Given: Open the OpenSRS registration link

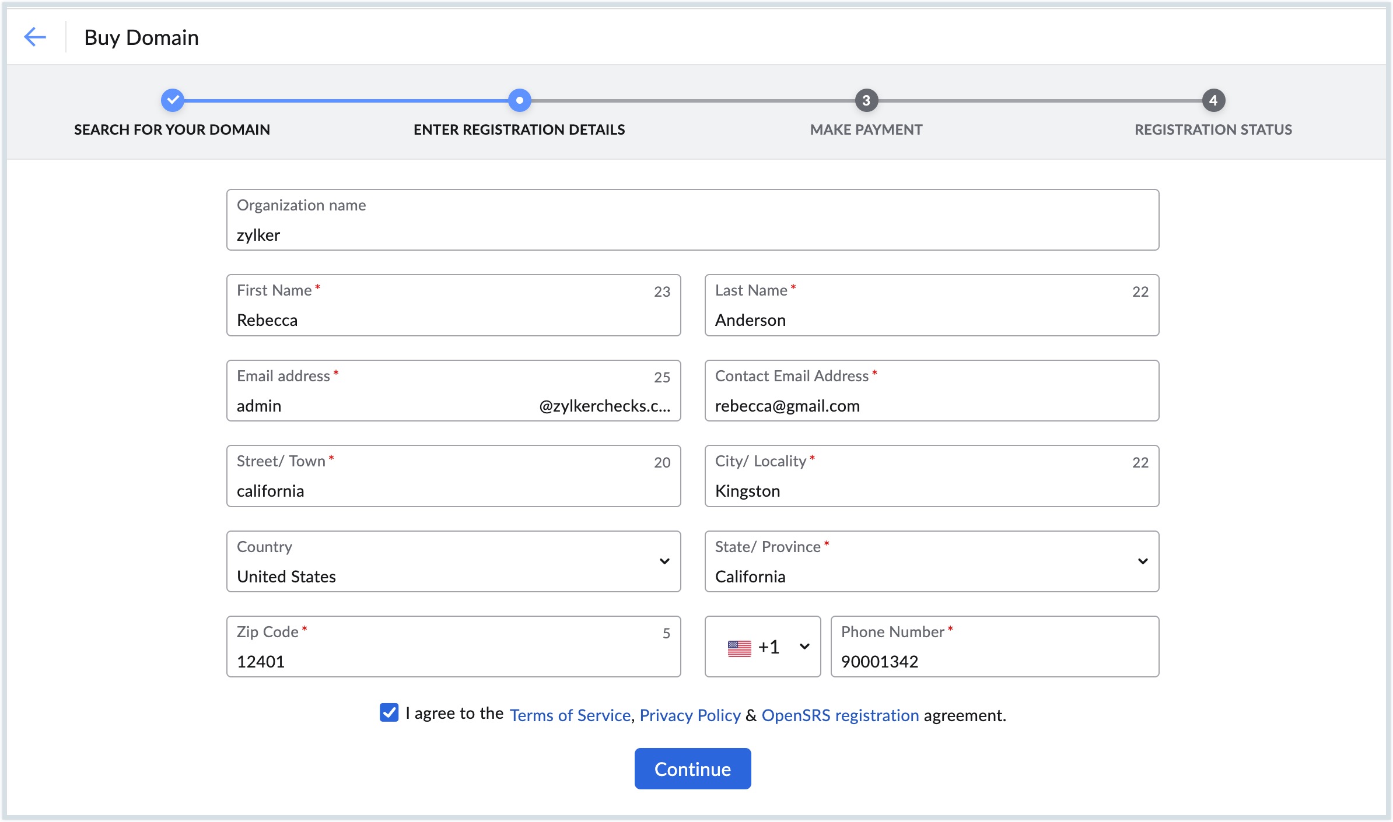Looking at the screenshot, I should [840, 715].
